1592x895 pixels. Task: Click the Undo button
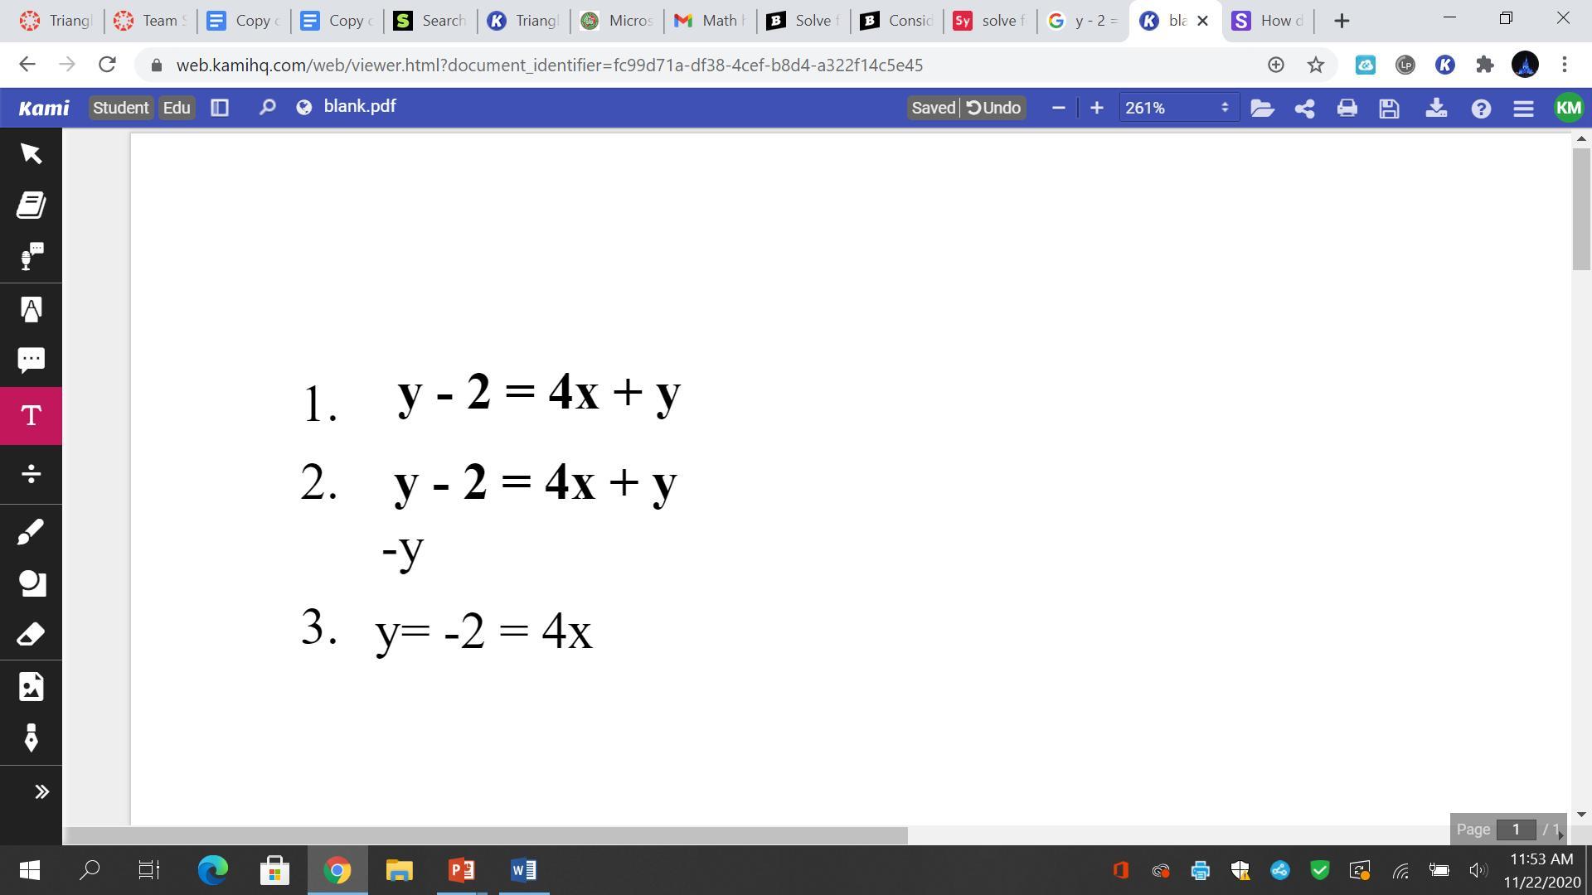994,108
